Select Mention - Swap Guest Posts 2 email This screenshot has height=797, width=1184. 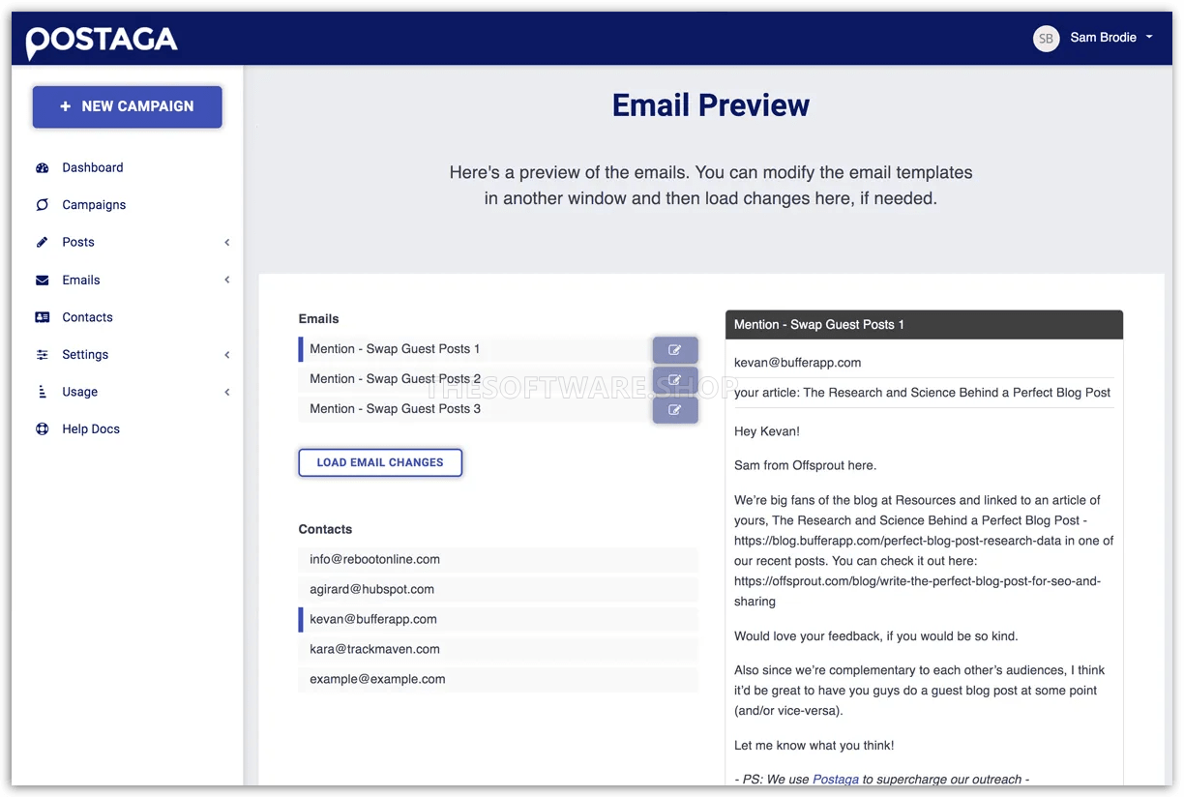[474, 379]
